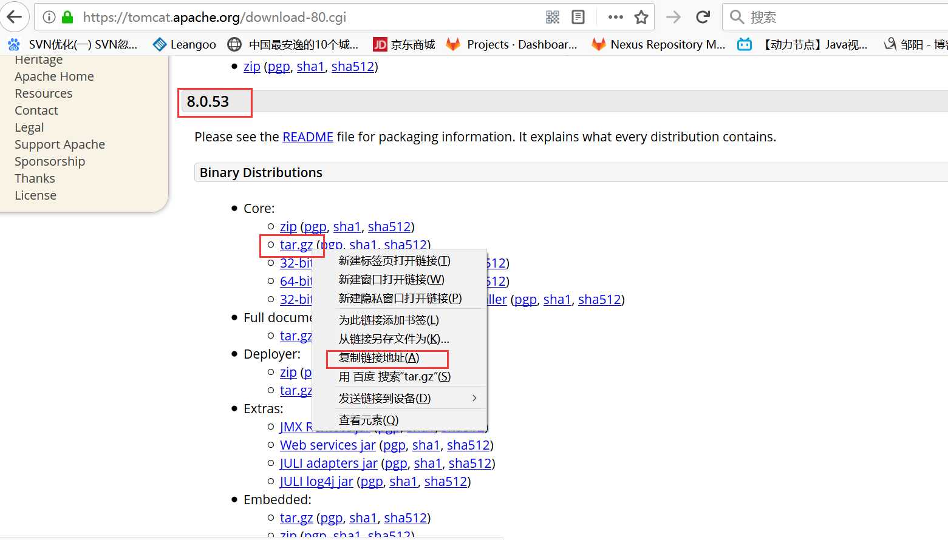Expand 发送链接到设备(D) submenu arrow
Viewport: 948px width, 540px height.
pos(474,398)
